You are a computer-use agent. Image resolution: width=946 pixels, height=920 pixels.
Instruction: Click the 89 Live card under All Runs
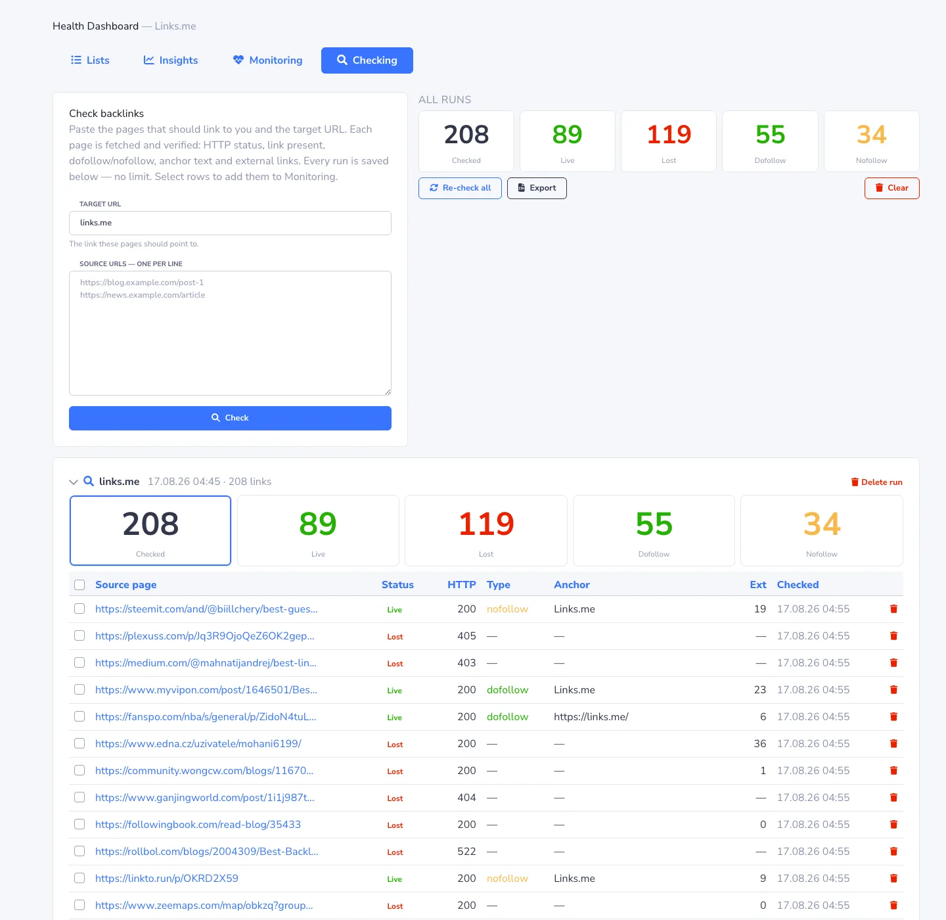point(568,141)
